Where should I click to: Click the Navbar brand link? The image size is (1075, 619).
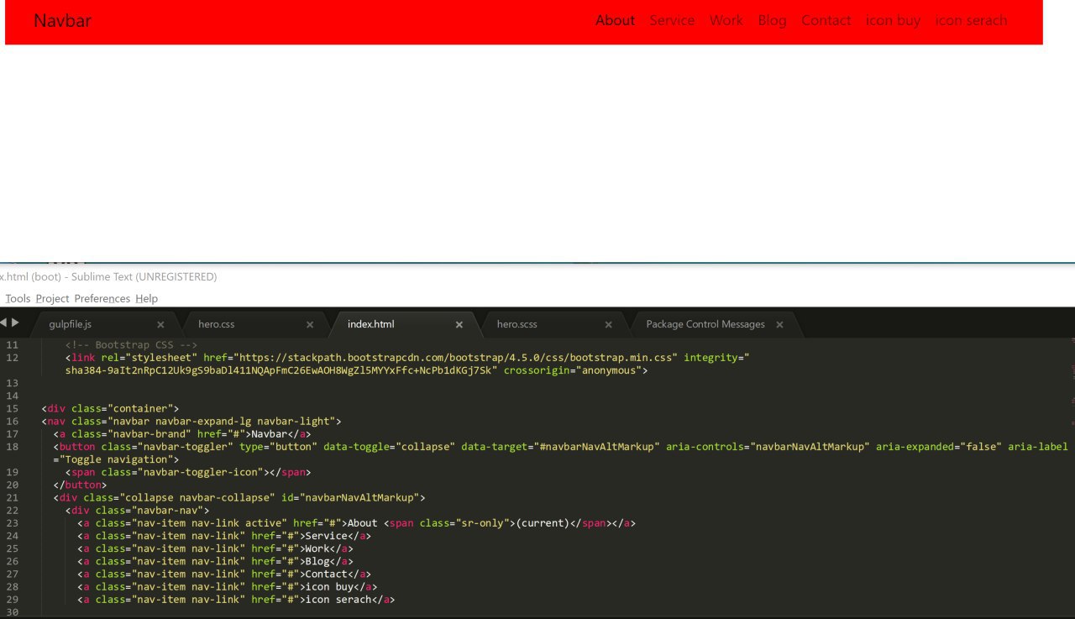coord(62,21)
